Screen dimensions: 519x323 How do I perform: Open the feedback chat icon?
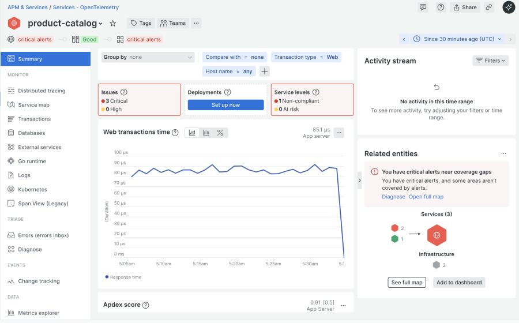[423, 7]
